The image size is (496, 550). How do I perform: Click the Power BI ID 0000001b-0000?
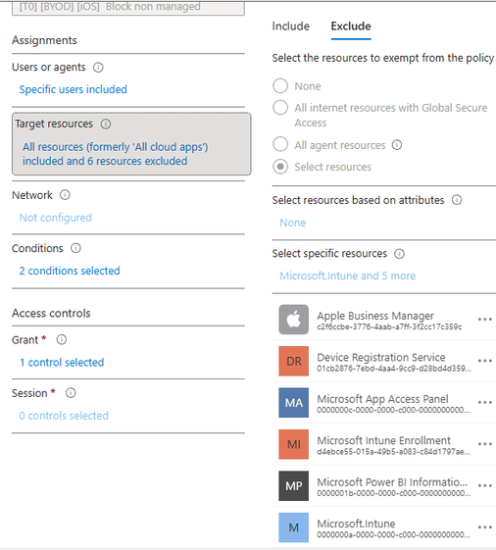(x=394, y=493)
